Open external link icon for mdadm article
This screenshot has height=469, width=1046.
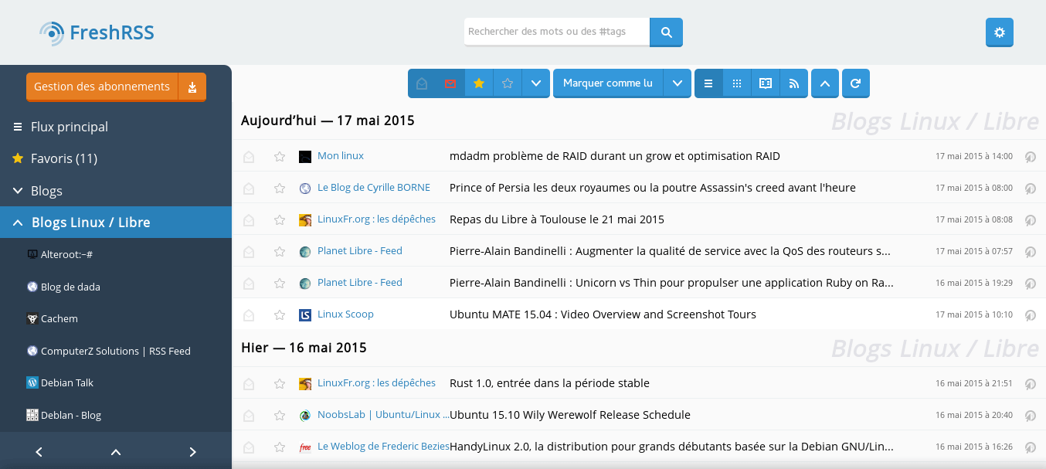[x=1030, y=157]
